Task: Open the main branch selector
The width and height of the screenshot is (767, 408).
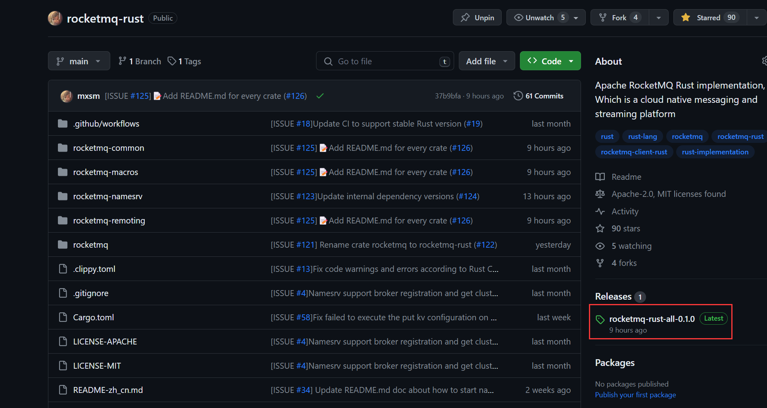Action: (x=79, y=61)
